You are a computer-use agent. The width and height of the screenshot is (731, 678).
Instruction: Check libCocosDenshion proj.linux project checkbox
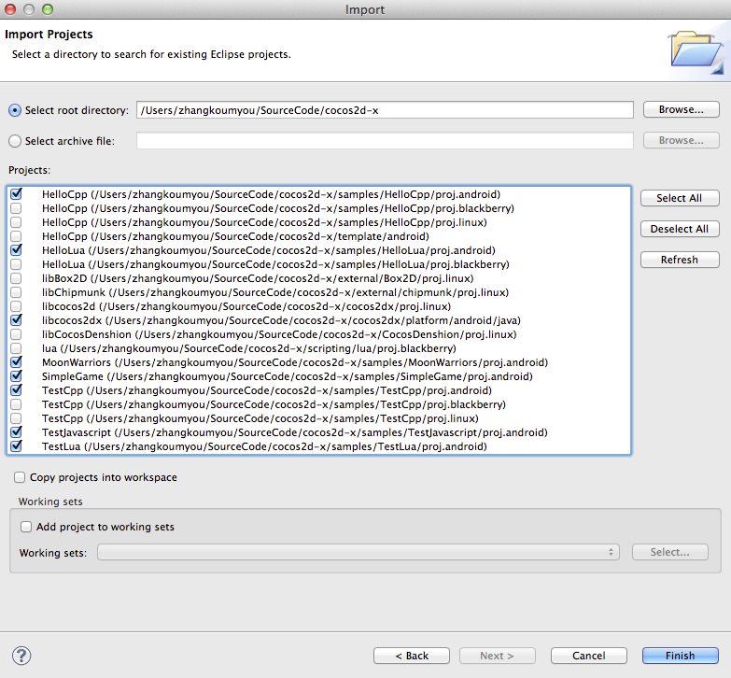(x=16, y=334)
